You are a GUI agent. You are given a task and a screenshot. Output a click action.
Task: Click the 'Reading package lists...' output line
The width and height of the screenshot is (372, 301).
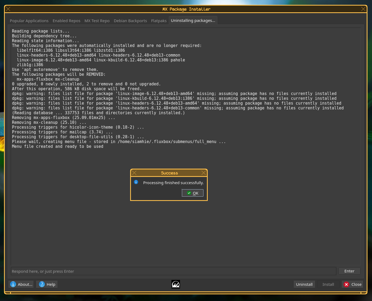(41, 31)
